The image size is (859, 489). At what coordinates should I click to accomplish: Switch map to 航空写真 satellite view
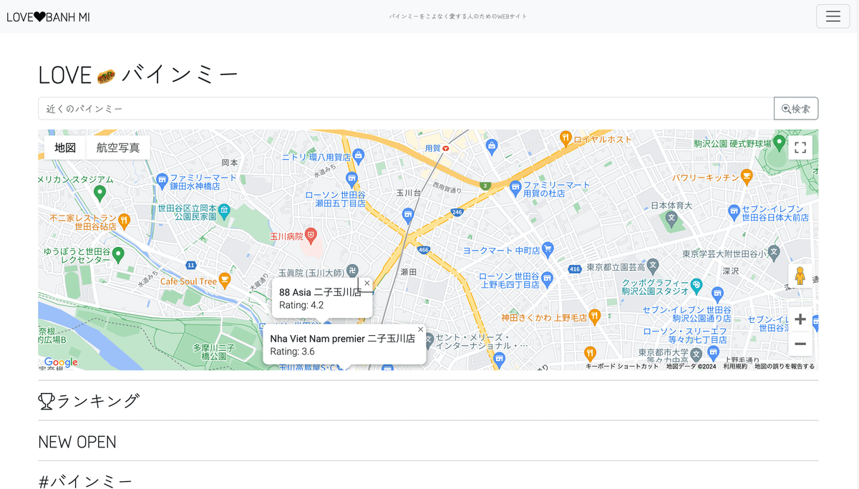[118, 147]
